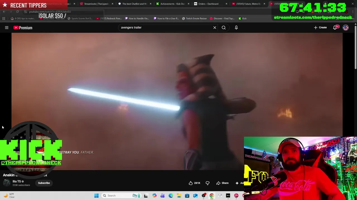Grab the YouTube page vertical scrollbar
Screen dimensions: 357x200
pyautogui.click(x=355, y=47)
